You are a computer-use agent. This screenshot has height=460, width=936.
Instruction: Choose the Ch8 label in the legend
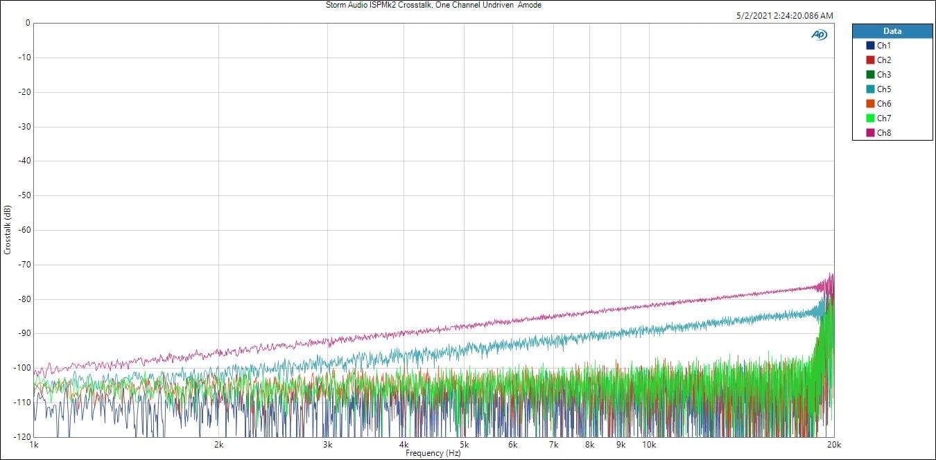(884, 133)
